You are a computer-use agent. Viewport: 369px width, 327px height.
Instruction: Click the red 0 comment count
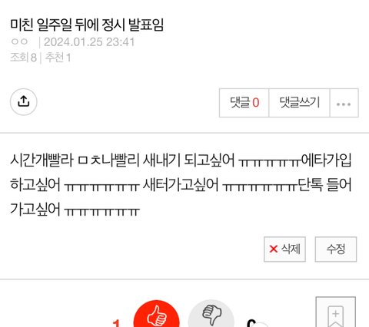pos(256,103)
